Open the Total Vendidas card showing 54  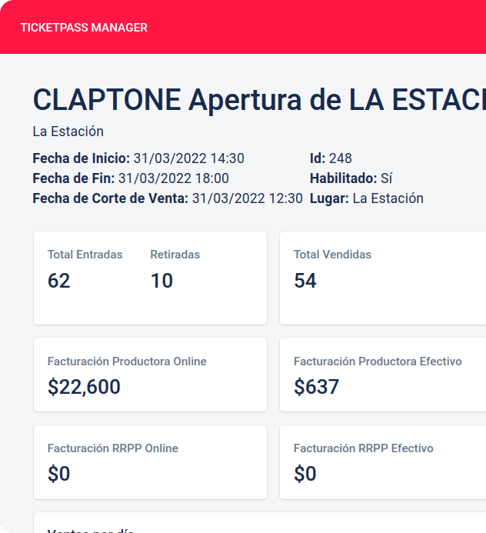click(x=383, y=278)
